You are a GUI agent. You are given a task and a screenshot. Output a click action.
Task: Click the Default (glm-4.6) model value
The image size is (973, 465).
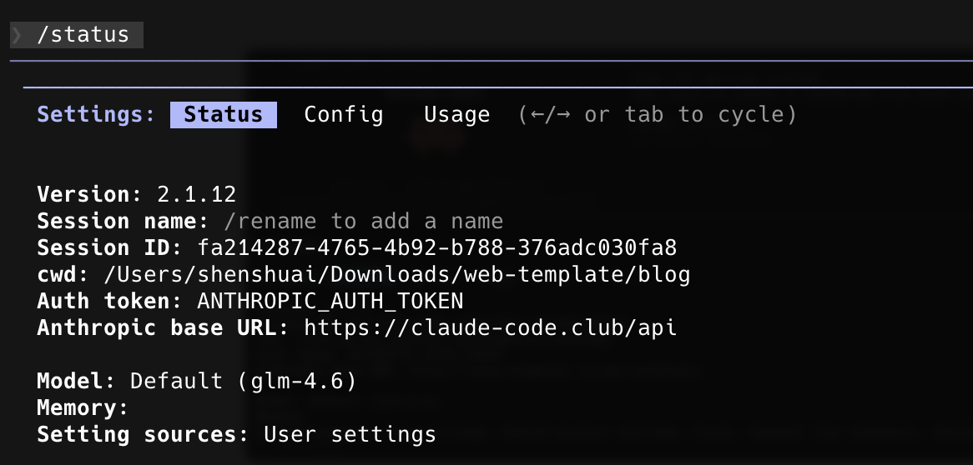[x=243, y=382]
